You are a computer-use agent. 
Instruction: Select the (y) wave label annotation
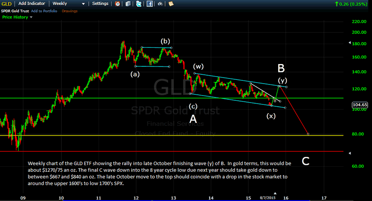click(283, 80)
